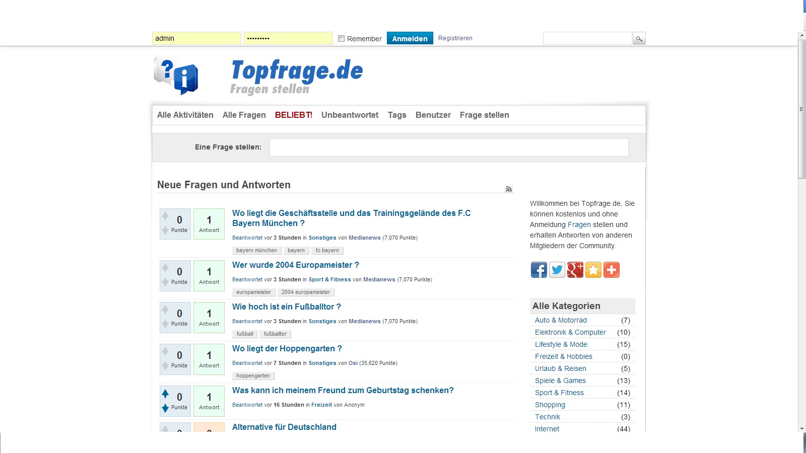Image resolution: width=806 pixels, height=453 pixels.
Task: Open 'Was kann ich meinem Freund zum Geburtstag schenken?'
Action: coord(343,390)
